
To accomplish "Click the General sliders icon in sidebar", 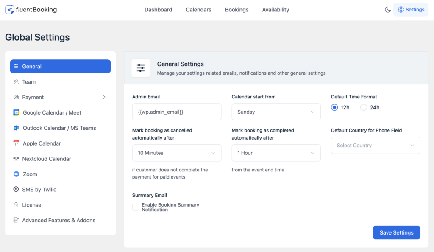I will (x=16, y=67).
